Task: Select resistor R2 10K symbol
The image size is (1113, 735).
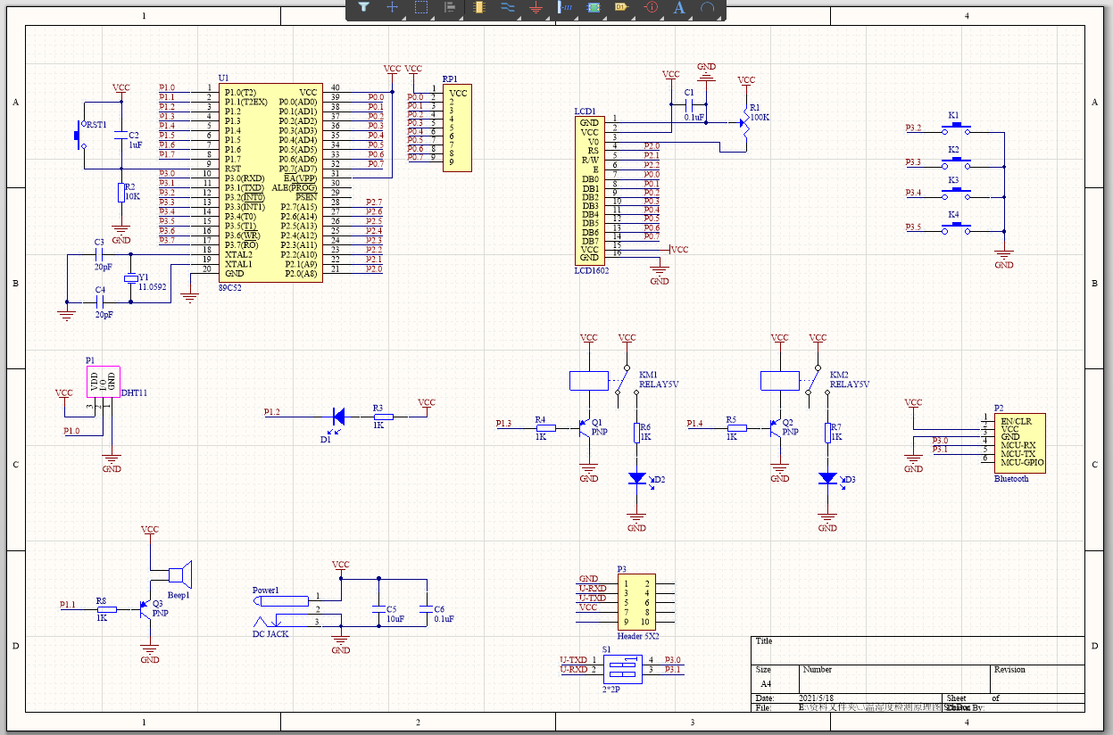Action: click(121, 193)
